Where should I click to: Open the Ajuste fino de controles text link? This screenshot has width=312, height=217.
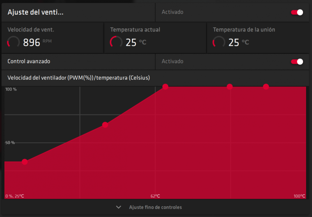tap(155, 207)
